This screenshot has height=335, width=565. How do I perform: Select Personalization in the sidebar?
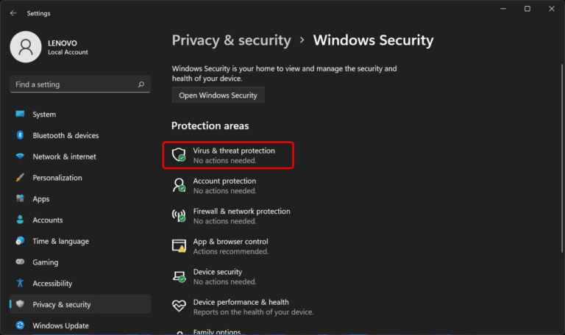pos(57,178)
